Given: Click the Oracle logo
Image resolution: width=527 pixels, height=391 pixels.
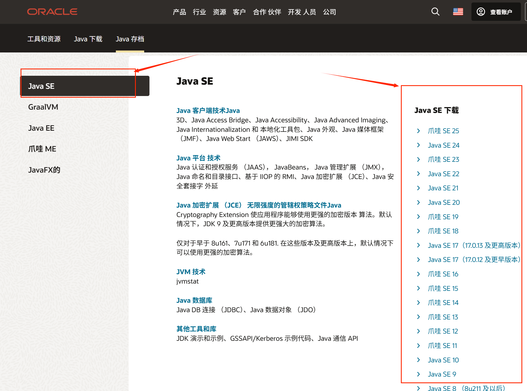Looking at the screenshot, I should point(52,11).
